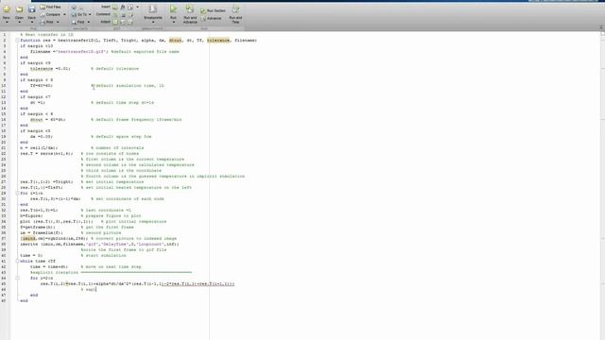Click the explicit iteration comment on line 43
Viewport: 605px width, 340px height.
point(112,273)
